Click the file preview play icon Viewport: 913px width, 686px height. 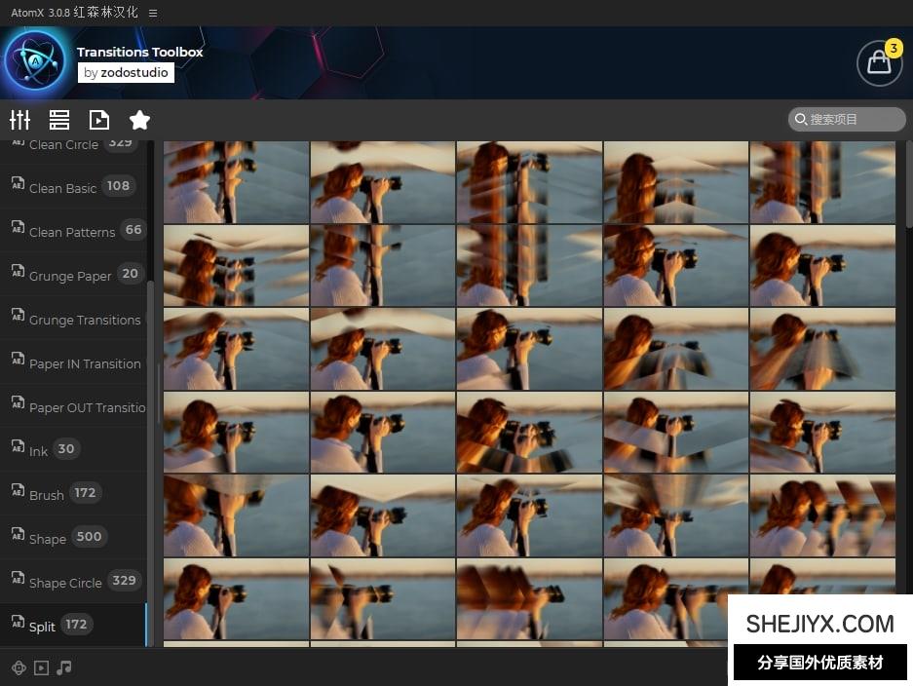click(x=99, y=120)
